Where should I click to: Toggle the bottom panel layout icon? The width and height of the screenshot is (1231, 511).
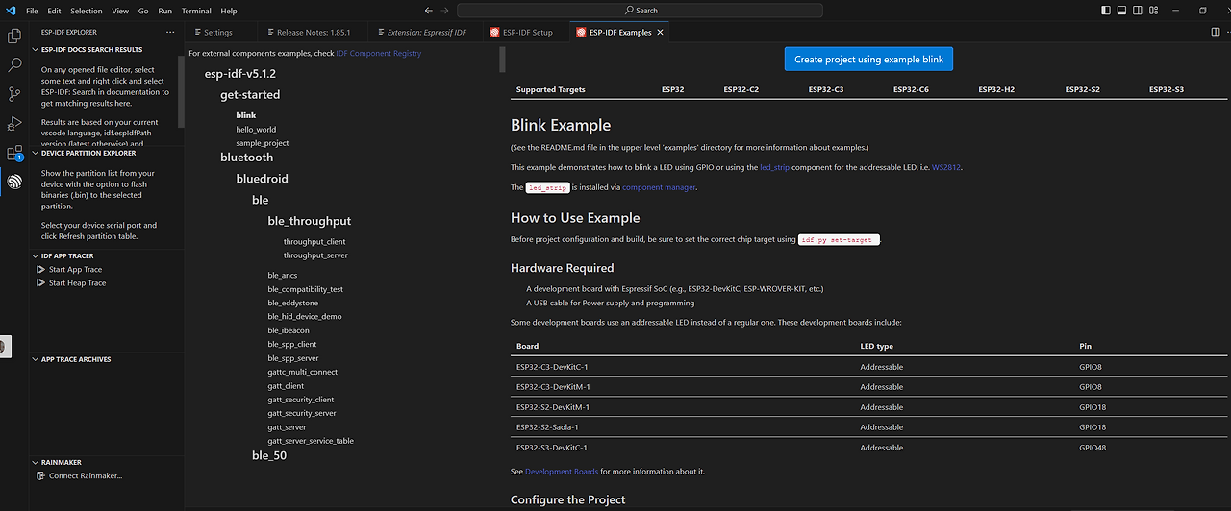(x=1121, y=11)
